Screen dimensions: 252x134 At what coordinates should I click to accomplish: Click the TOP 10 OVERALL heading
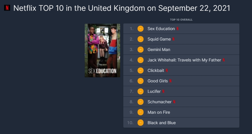click(x=181, y=20)
